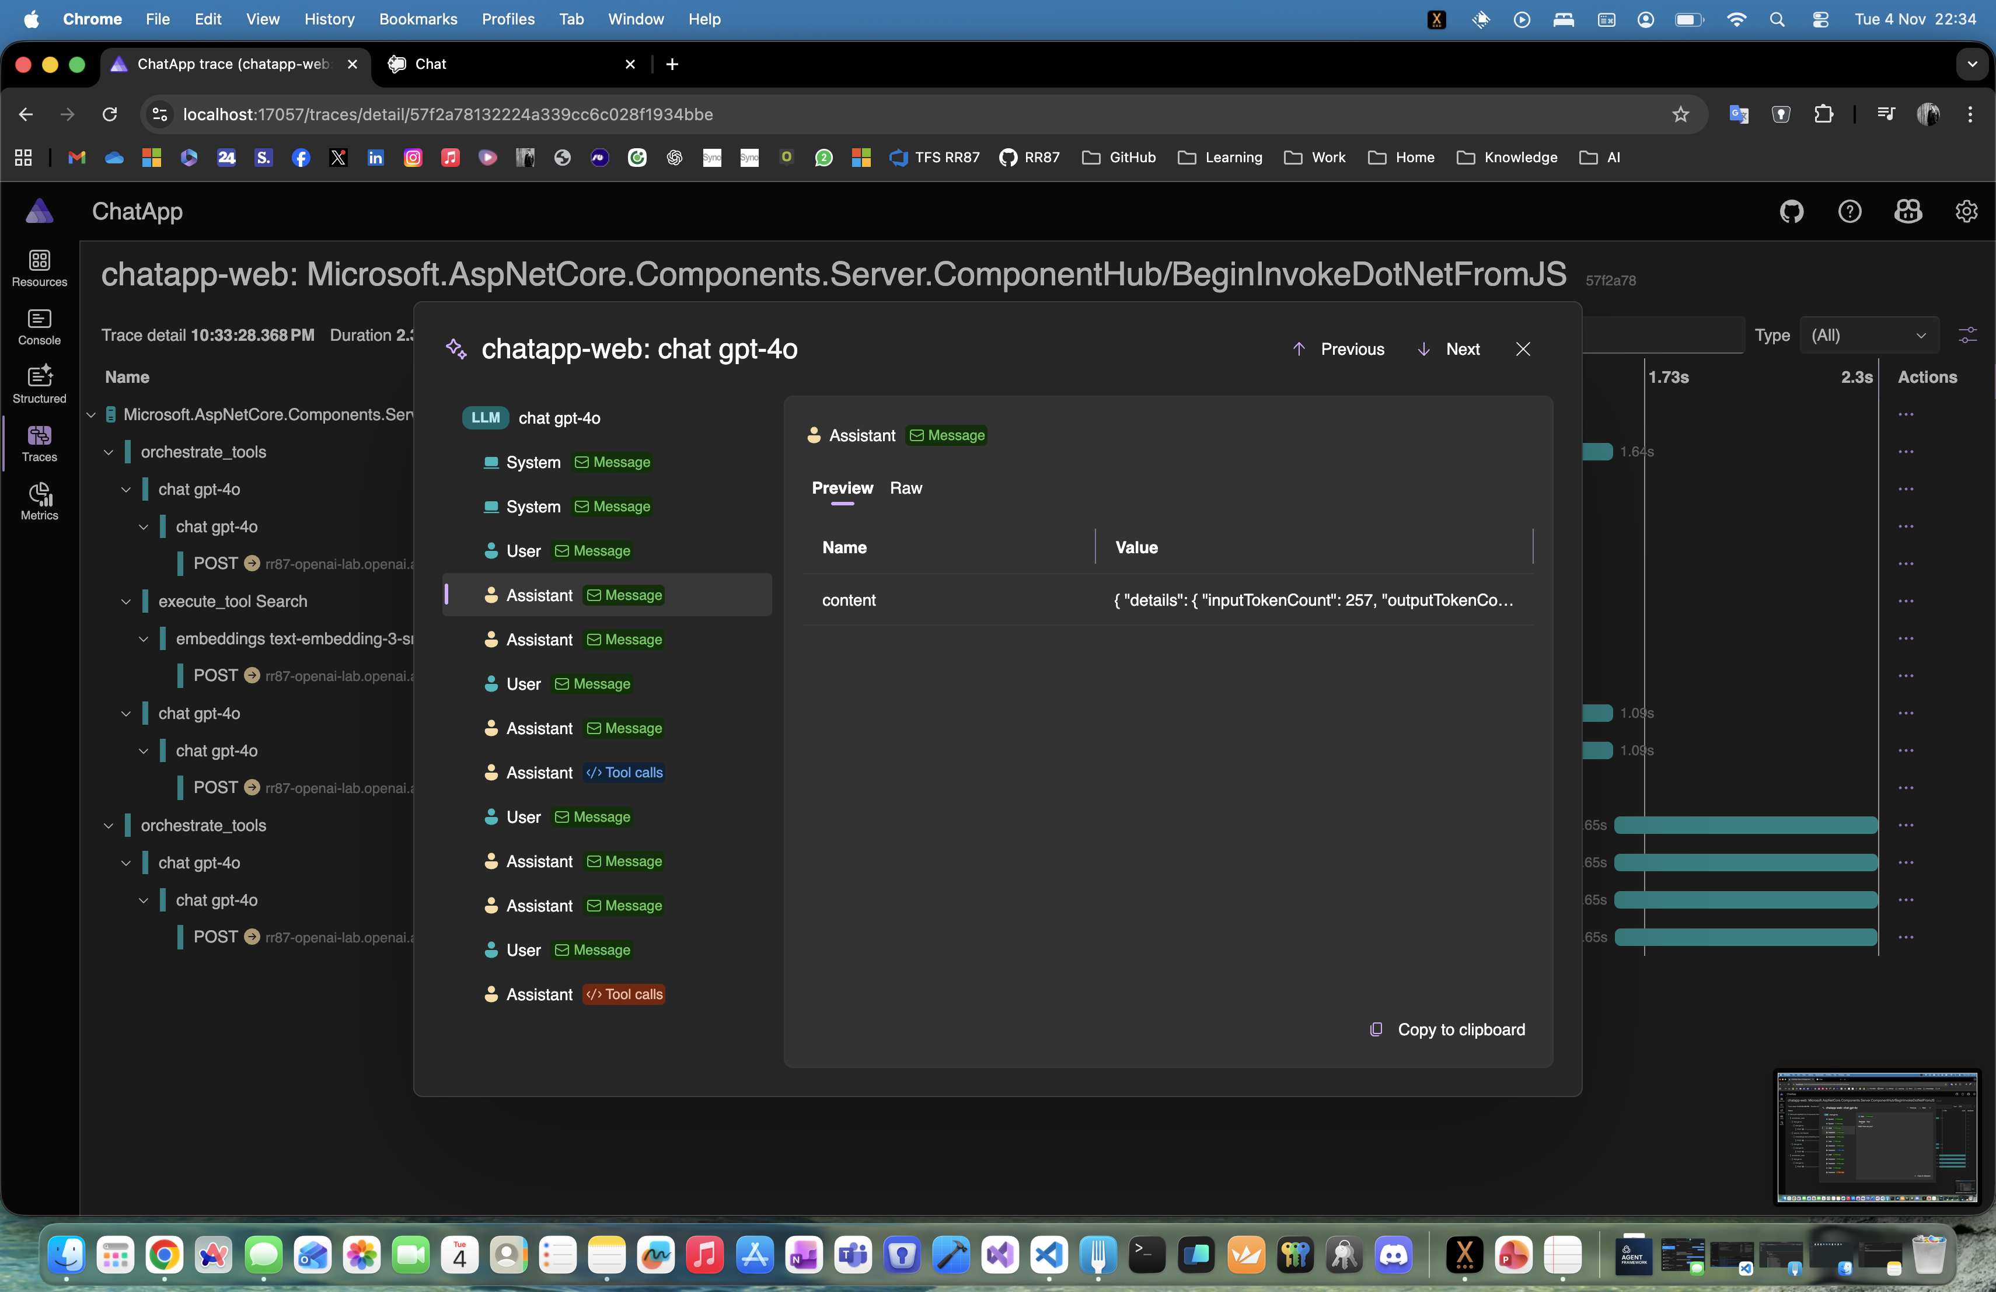This screenshot has height=1292, width=1996.
Task: Collapse the execute_tool Search span
Action: (126, 602)
